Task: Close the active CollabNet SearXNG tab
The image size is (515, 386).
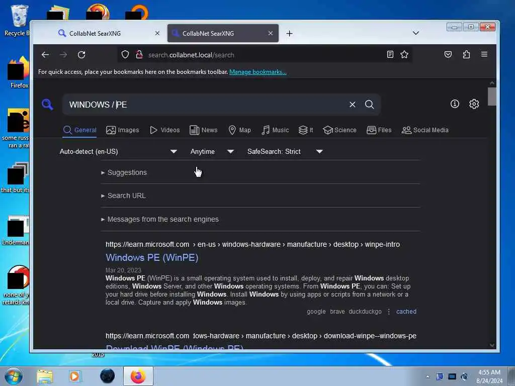Action: pos(270,33)
